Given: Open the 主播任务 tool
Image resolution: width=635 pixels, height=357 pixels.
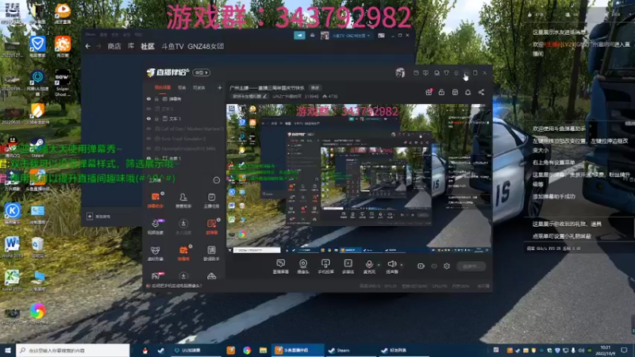Looking at the screenshot, I should [x=211, y=200].
